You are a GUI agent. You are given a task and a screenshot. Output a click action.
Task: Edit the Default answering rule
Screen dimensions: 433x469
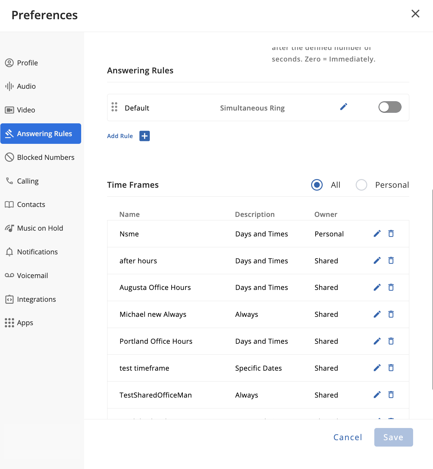344,107
